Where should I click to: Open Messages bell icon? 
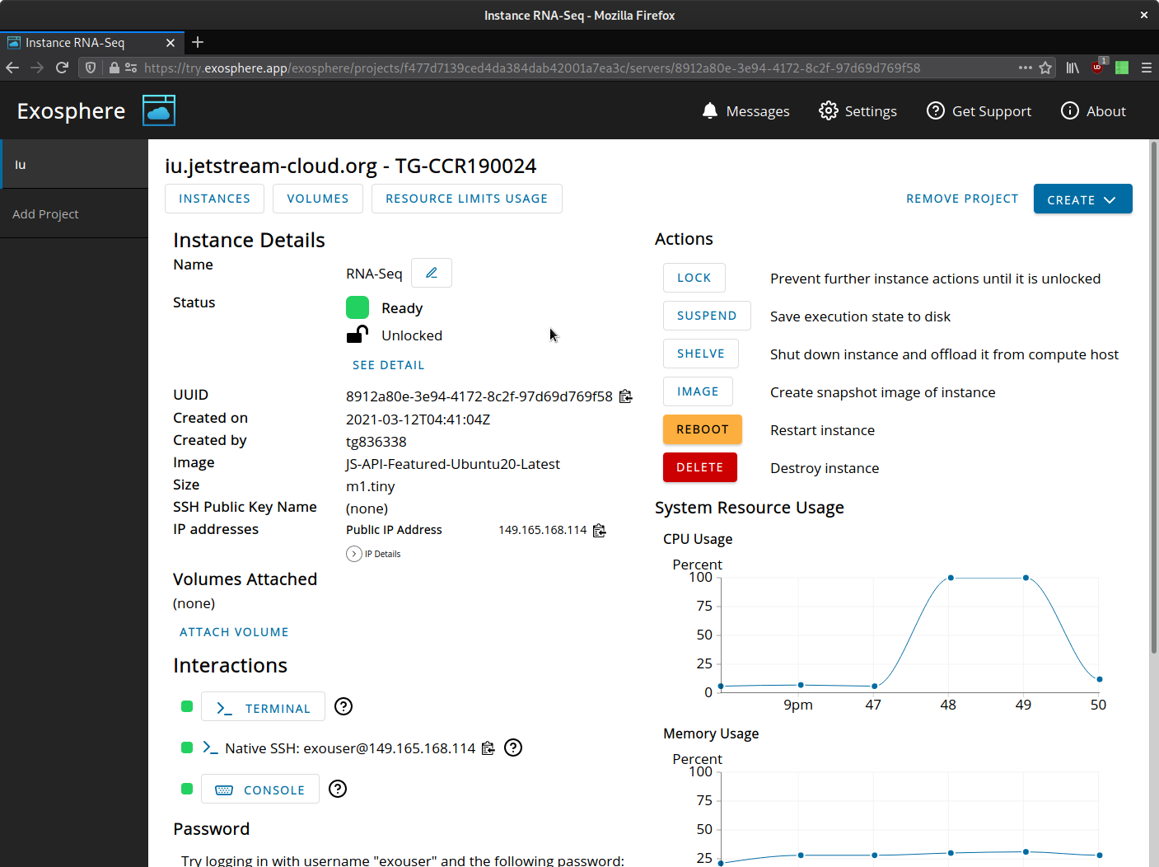click(x=710, y=110)
